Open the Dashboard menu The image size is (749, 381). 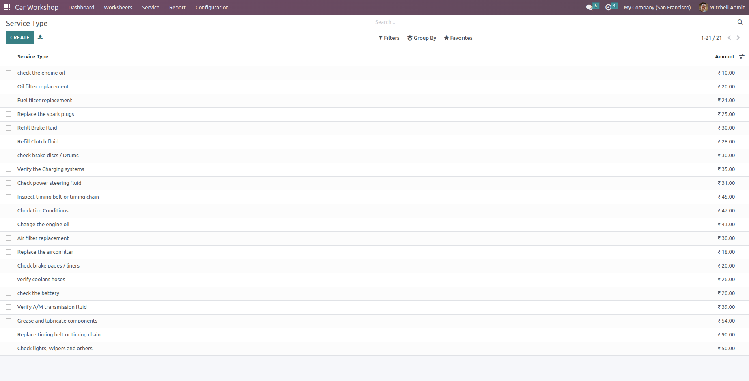click(81, 7)
